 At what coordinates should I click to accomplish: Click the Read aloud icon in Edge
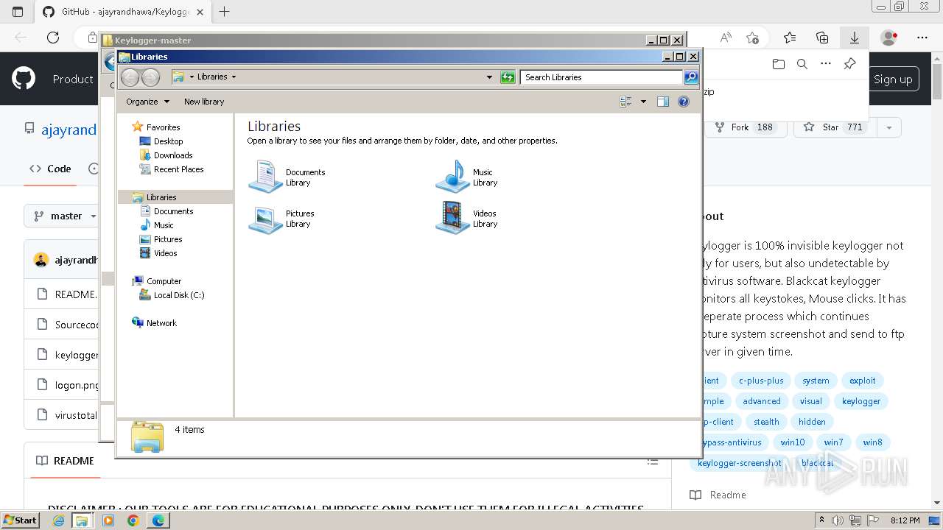pos(726,38)
